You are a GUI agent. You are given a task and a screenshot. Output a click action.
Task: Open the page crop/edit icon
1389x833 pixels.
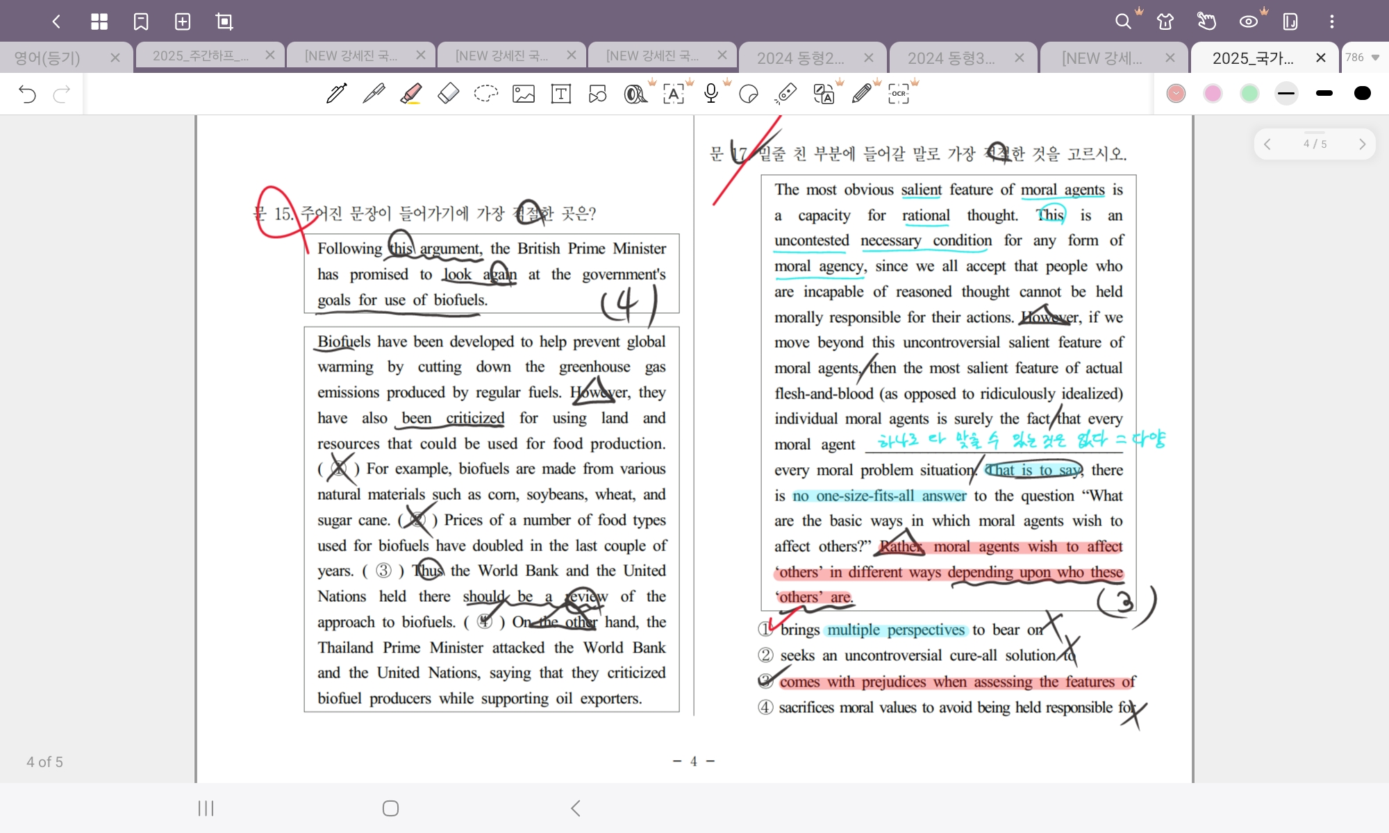[224, 22]
